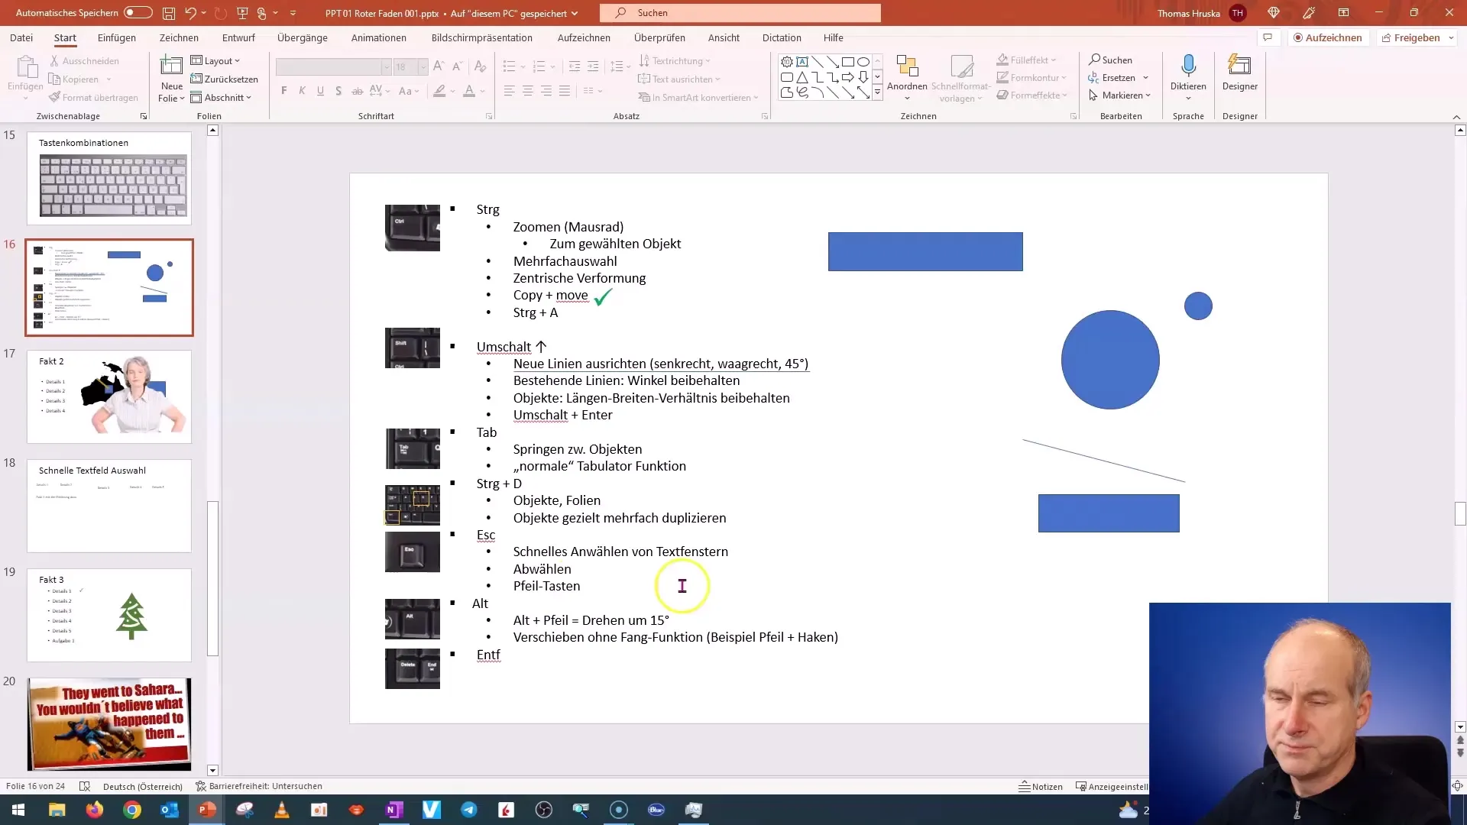Open the Einfügen menu tab
This screenshot has width=1467, height=825.
[116, 37]
